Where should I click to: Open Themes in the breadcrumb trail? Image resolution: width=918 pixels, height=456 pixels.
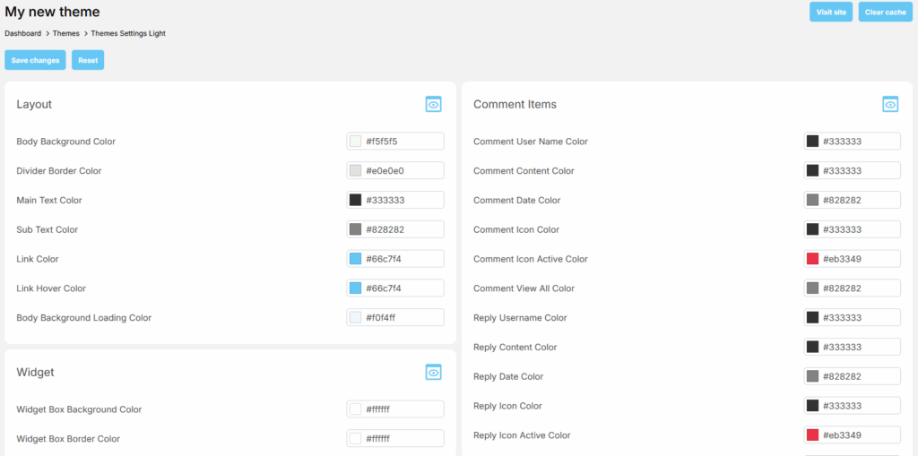tap(65, 33)
